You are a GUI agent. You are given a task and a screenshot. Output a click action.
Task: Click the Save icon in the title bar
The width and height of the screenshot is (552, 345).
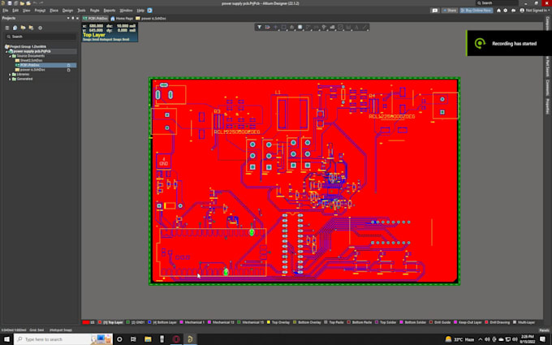(x=10, y=3)
